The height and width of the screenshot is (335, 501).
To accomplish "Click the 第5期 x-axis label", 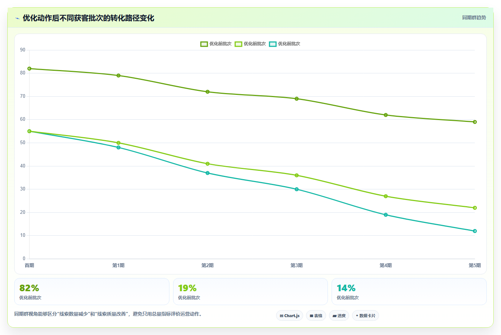I will (x=475, y=265).
